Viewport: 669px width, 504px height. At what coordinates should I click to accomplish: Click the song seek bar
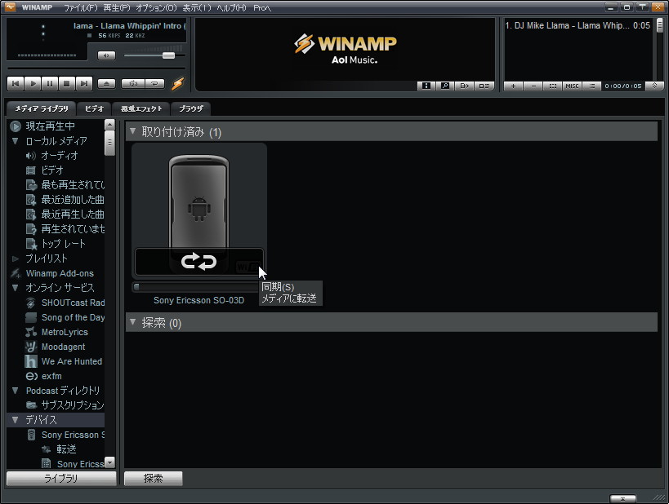96,69
